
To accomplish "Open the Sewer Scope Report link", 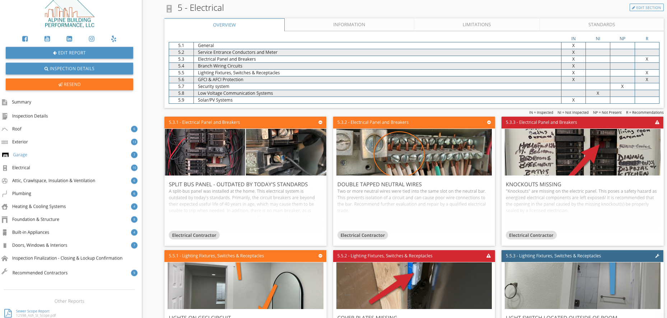I will [x=33, y=311].
